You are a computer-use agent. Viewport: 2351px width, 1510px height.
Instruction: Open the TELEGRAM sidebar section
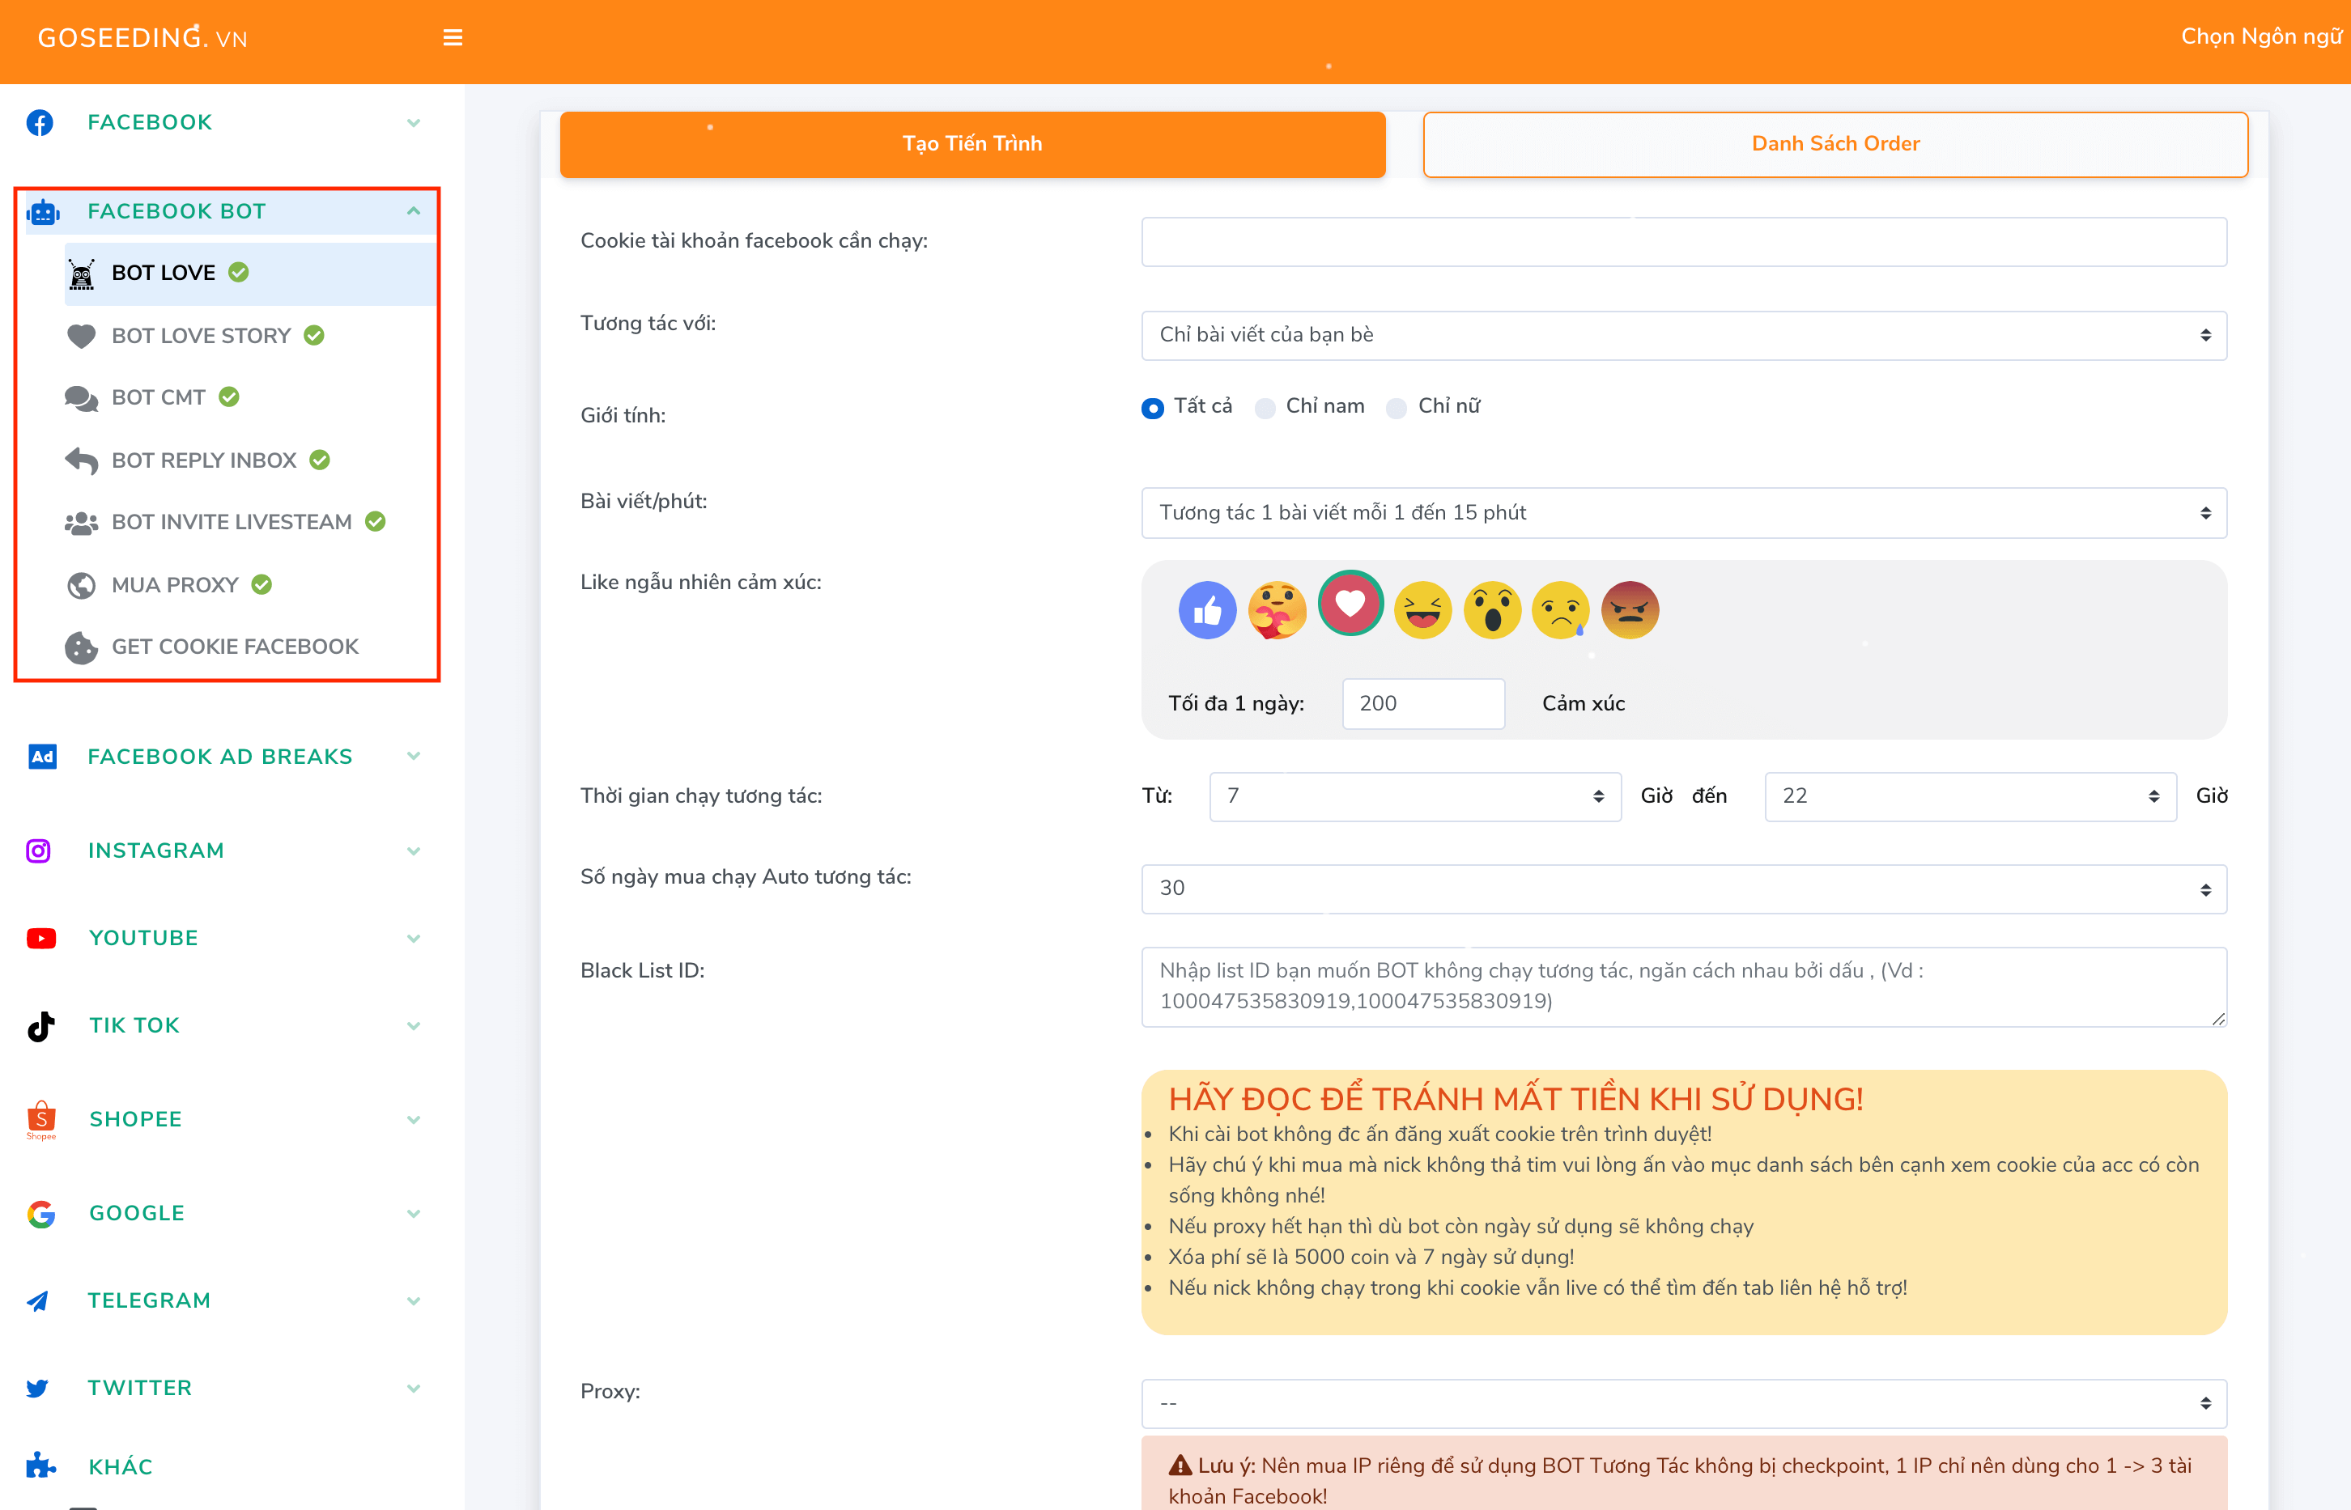pos(224,1301)
